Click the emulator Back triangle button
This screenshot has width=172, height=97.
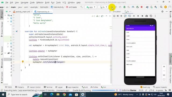pos(134,16)
